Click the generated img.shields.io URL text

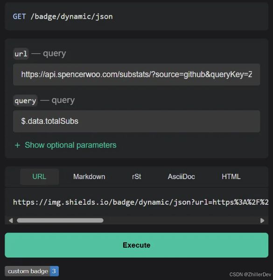140,202
